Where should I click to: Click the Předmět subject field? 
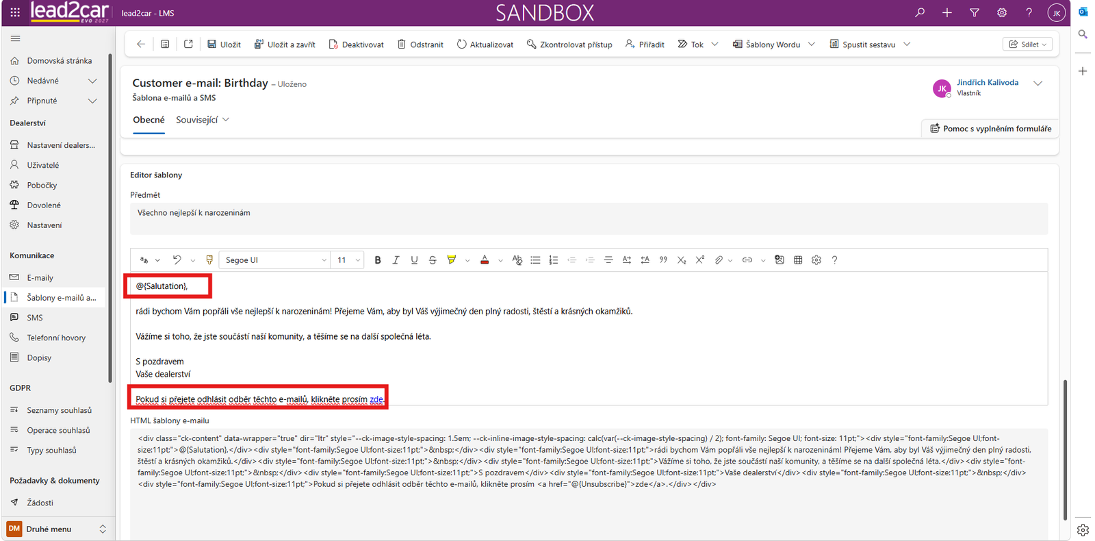click(589, 218)
